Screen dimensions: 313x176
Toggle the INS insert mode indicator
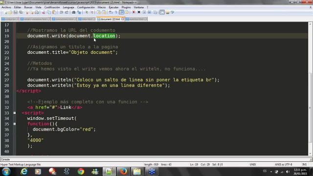(x=304, y=165)
